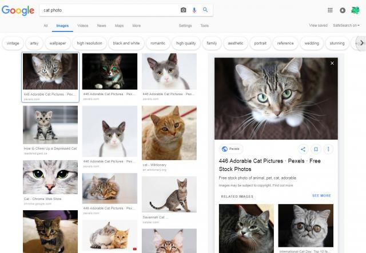Viewport: 366px width, 253px height.
Task: Close the image preview panel
Action: (x=332, y=63)
